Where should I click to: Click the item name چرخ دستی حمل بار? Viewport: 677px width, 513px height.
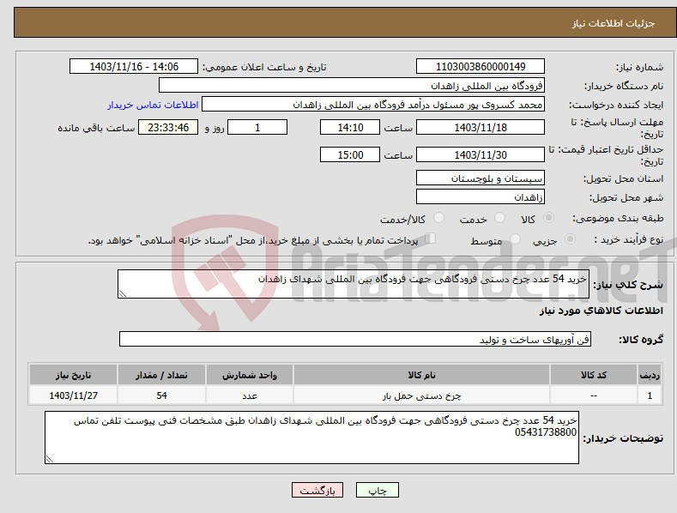(x=421, y=395)
